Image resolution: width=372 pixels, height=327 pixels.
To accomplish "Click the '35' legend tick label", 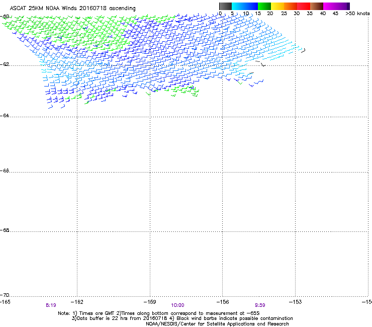I will pos(310,14).
